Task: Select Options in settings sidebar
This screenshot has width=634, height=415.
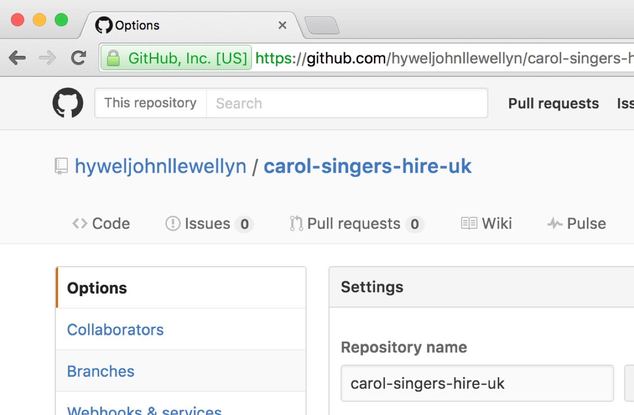Action: 181,288
